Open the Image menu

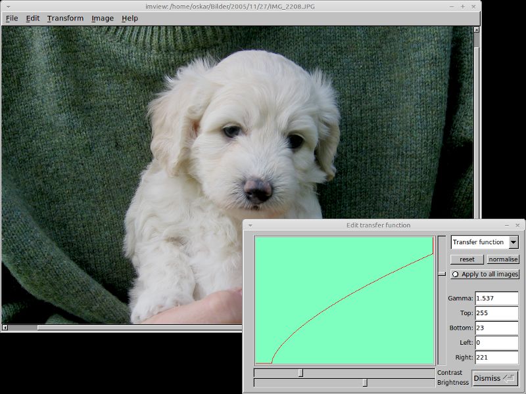click(x=103, y=18)
